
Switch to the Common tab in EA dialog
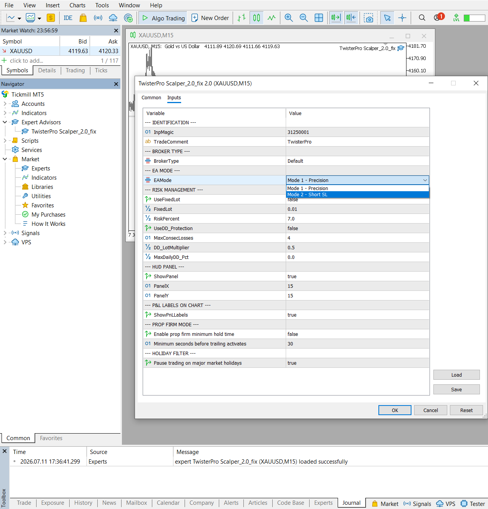[x=151, y=98]
